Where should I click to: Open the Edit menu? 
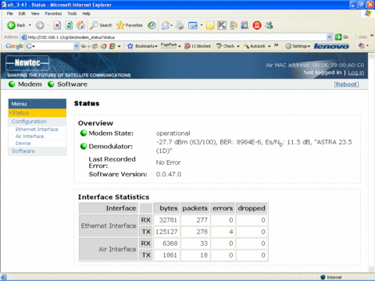click(x=22, y=13)
